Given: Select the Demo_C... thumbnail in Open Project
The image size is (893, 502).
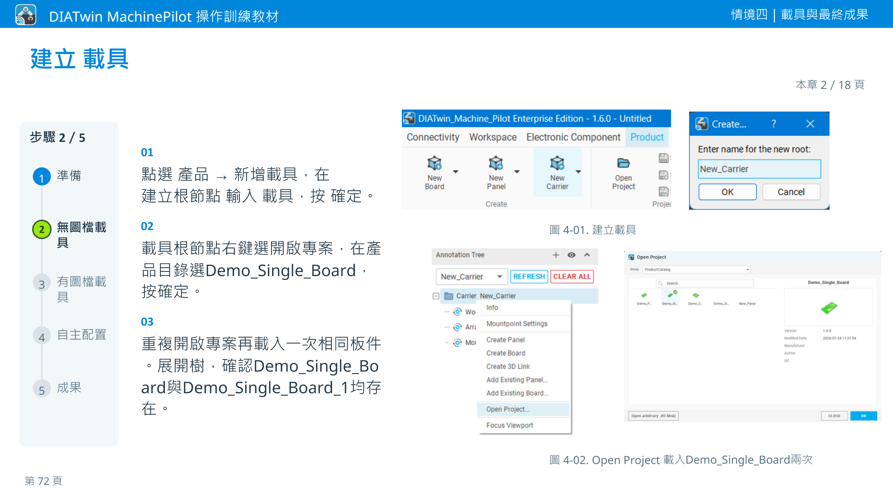Looking at the screenshot, I should [696, 298].
